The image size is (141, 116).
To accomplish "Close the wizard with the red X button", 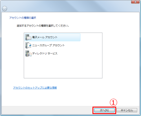I will (x=135, y=2).
